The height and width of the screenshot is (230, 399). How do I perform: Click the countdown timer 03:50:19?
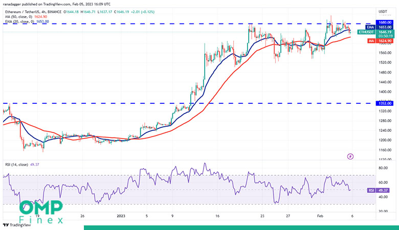click(385, 36)
